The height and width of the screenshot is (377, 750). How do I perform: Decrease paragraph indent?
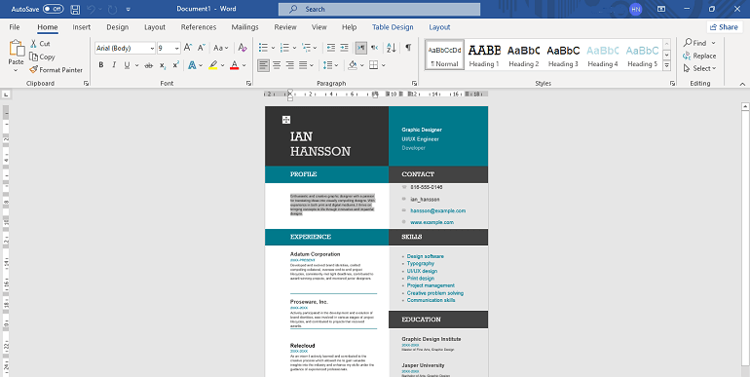click(331, 48)
